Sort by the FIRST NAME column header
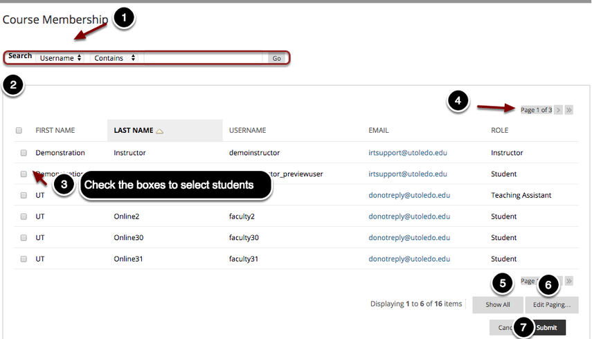The width and height of the screenshot is (592, 339). [55, 131]
